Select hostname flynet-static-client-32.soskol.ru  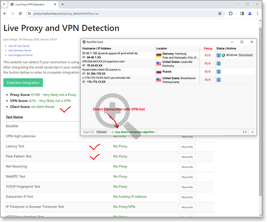[x=101, y=69]
